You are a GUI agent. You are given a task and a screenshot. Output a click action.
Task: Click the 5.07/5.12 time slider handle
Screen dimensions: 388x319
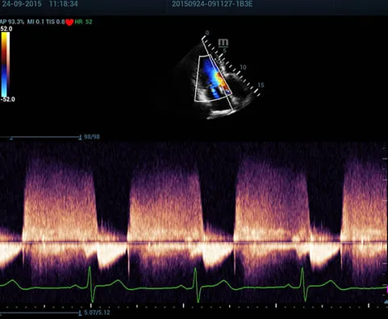pyautogui.click(x=80, y=313)
